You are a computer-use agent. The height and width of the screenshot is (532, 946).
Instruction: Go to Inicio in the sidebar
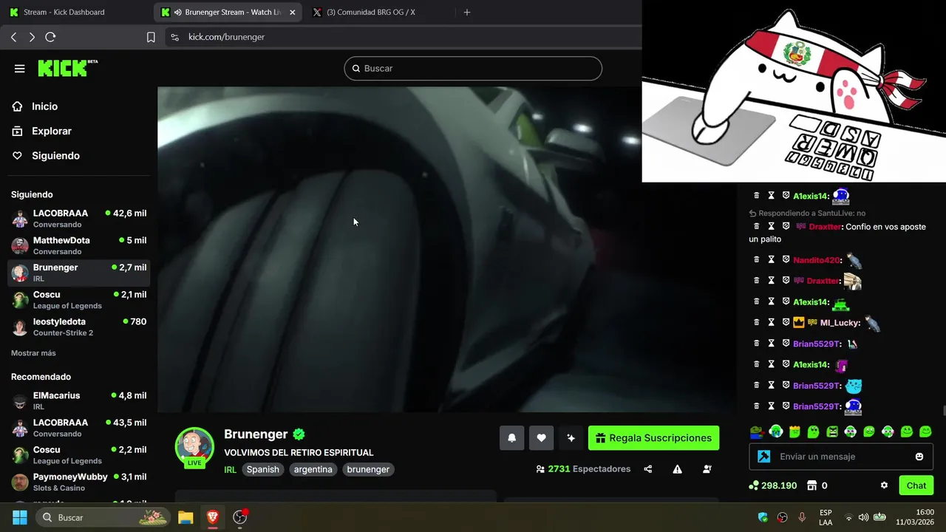(x=44, y=106)
